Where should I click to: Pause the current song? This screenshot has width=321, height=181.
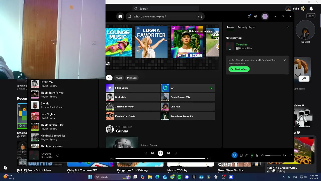160,153
